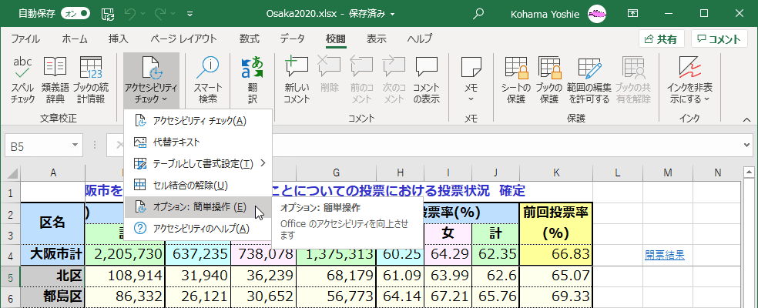758x308 pixels.
Task: Select アクセシビリティ チェック(A) menu item
Action: (198, 121)
